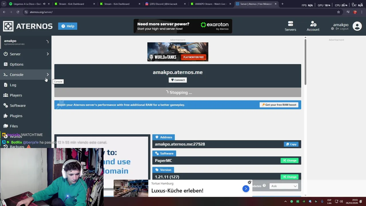Click the Stopping status bar

(x=178, y=92)
